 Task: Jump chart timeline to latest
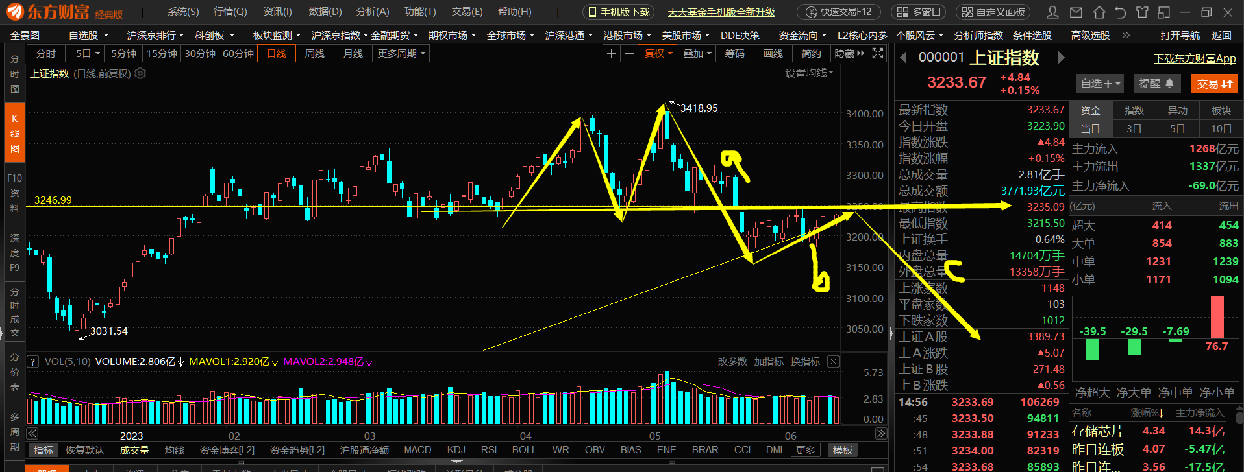click(x=881, y=433)
